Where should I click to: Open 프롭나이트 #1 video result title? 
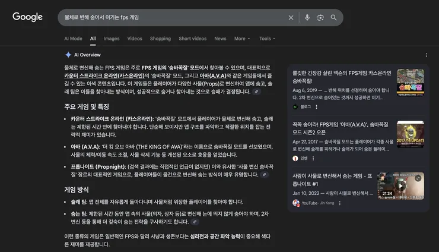332,180
